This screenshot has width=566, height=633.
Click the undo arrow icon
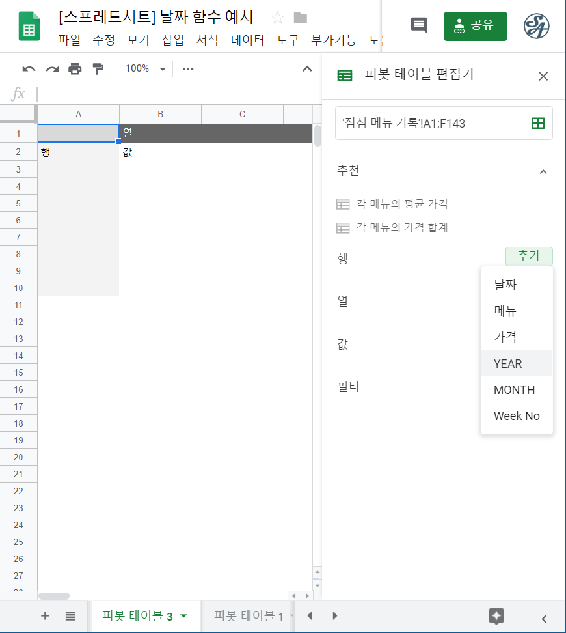(29, 69)
